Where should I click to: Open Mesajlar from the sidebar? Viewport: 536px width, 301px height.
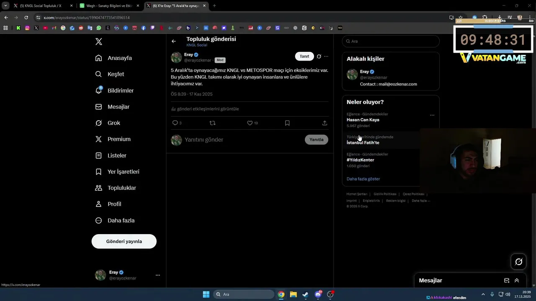112,107
